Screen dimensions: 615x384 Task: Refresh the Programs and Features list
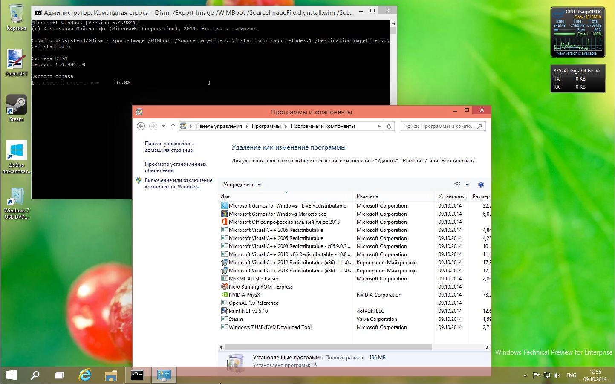click(389, 126)
